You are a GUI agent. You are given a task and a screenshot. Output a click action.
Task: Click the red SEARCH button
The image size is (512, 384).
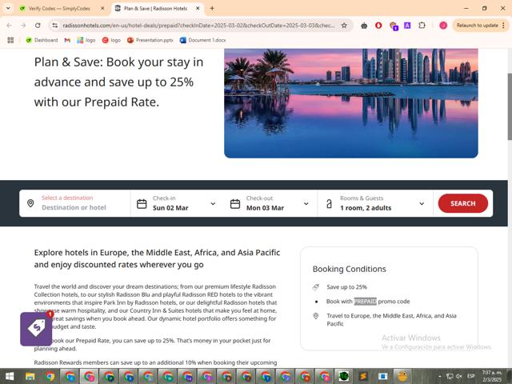coord(462,203)
